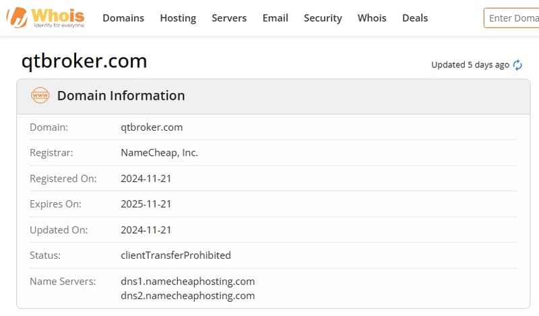Click the 'Expires On:' label
Image resolution: width=539 pixels, height=316 pixels.
pyautogui.click(x=55, y=204)
